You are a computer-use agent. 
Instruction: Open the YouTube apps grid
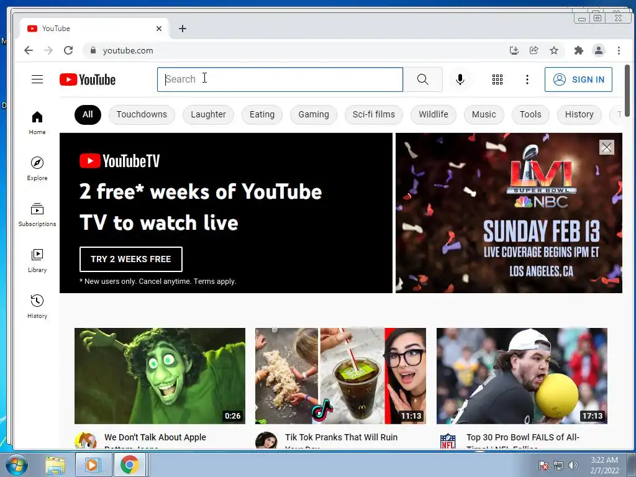tap(497, 79)
